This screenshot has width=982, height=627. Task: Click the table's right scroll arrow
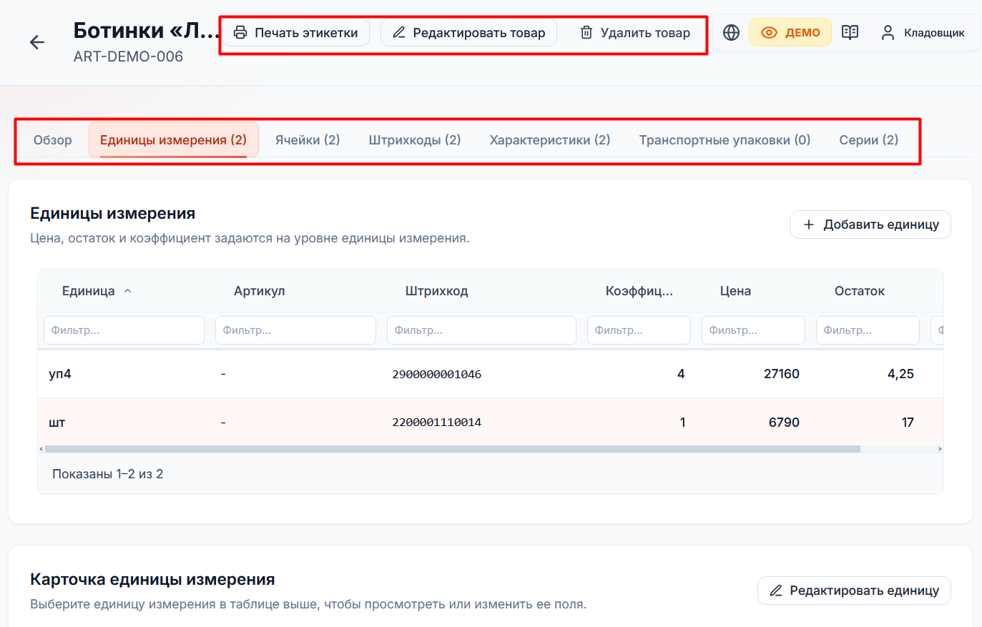coord(939,449)
